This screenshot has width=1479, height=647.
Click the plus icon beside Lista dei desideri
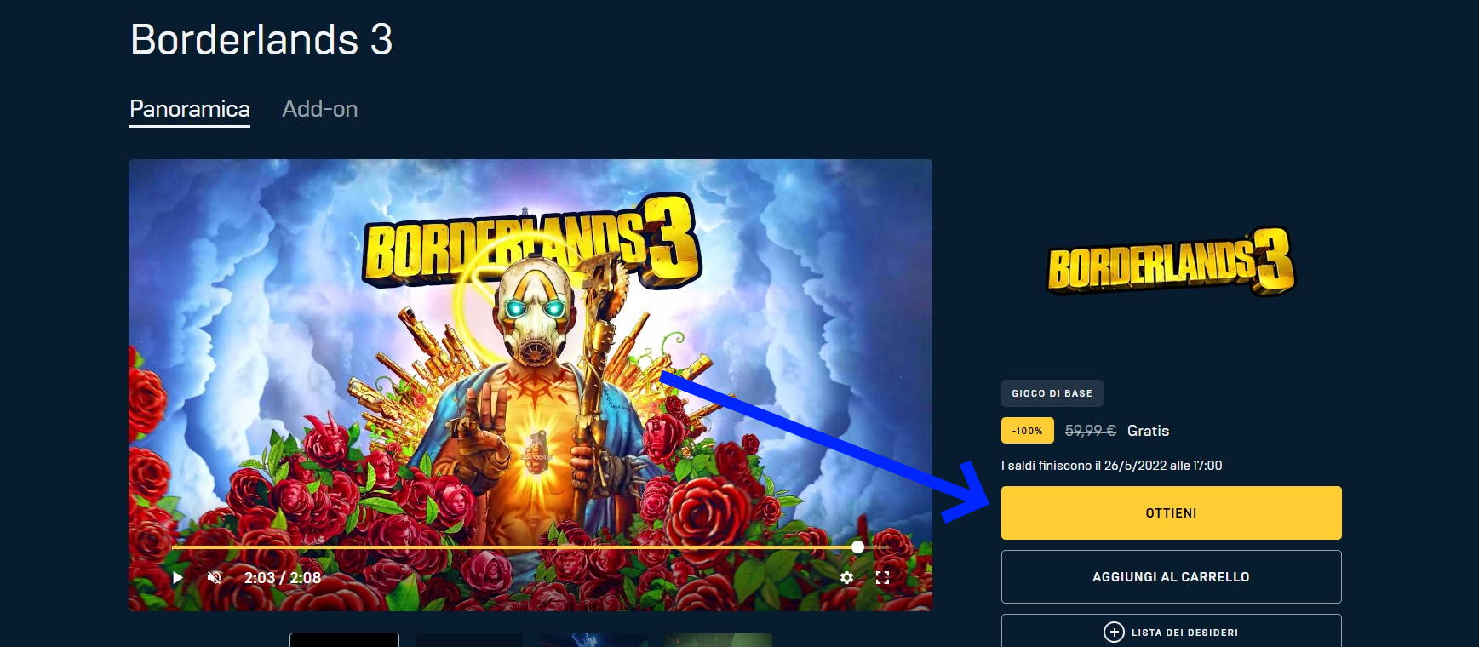(x=1114, y=632)
